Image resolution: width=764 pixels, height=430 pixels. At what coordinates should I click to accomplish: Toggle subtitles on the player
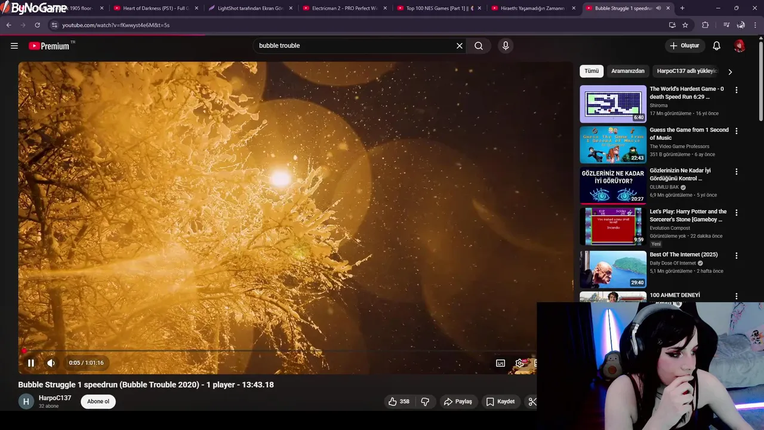(501, 363)
